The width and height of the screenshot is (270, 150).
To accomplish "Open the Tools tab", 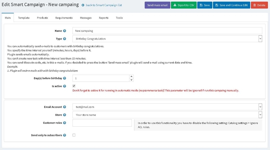I will tap(119, 18).
